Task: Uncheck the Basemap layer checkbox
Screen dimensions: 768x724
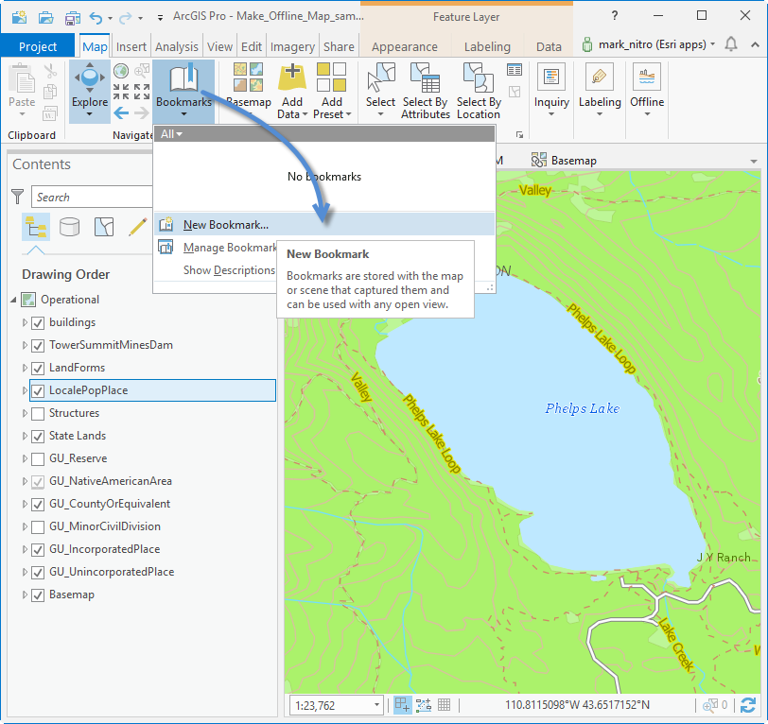Action: click(38, 595)
